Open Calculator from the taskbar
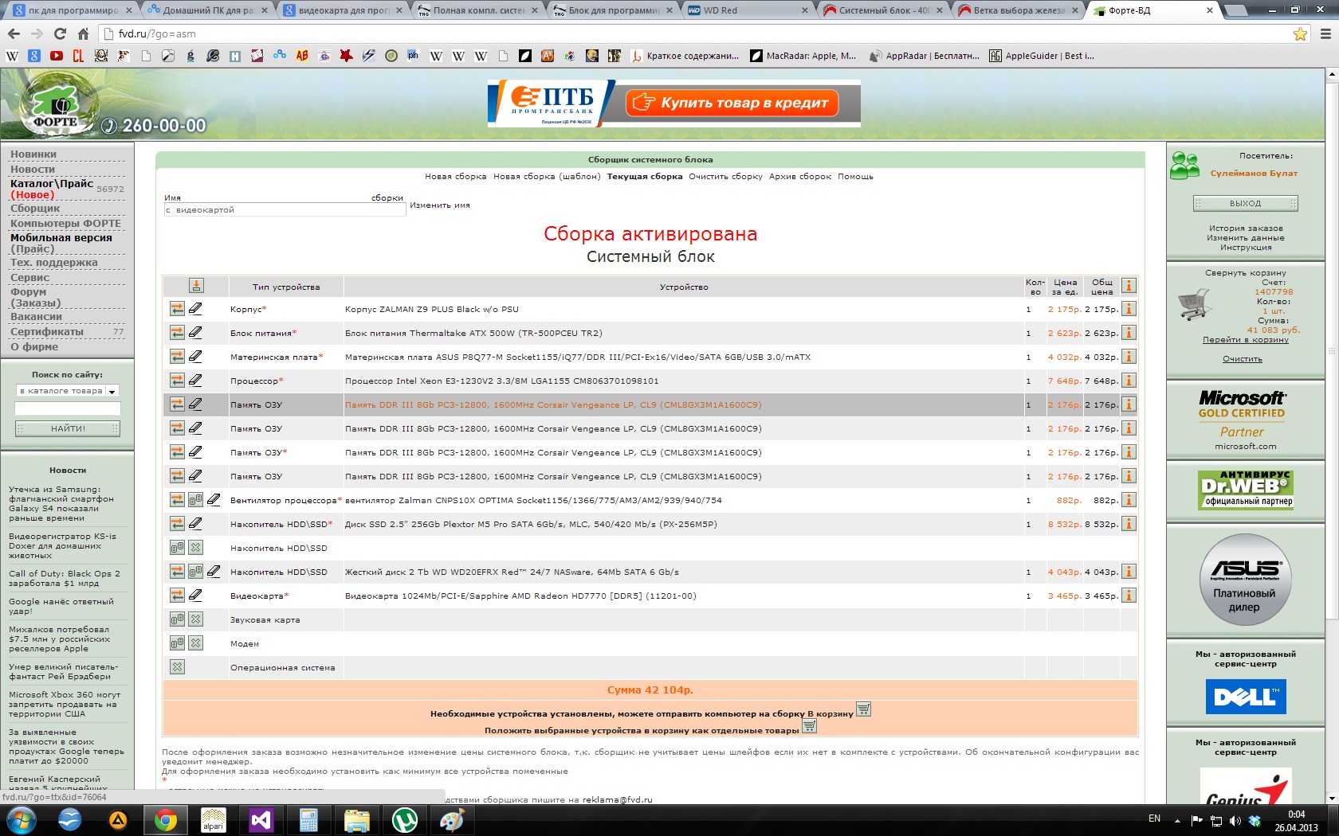Image resolution: width=1339 pixels, height=836 pixels. point(309,819)
